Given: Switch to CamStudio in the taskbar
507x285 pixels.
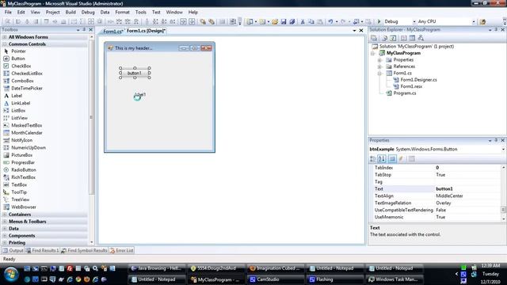Looking at the screenshot, I should point(276,279).
